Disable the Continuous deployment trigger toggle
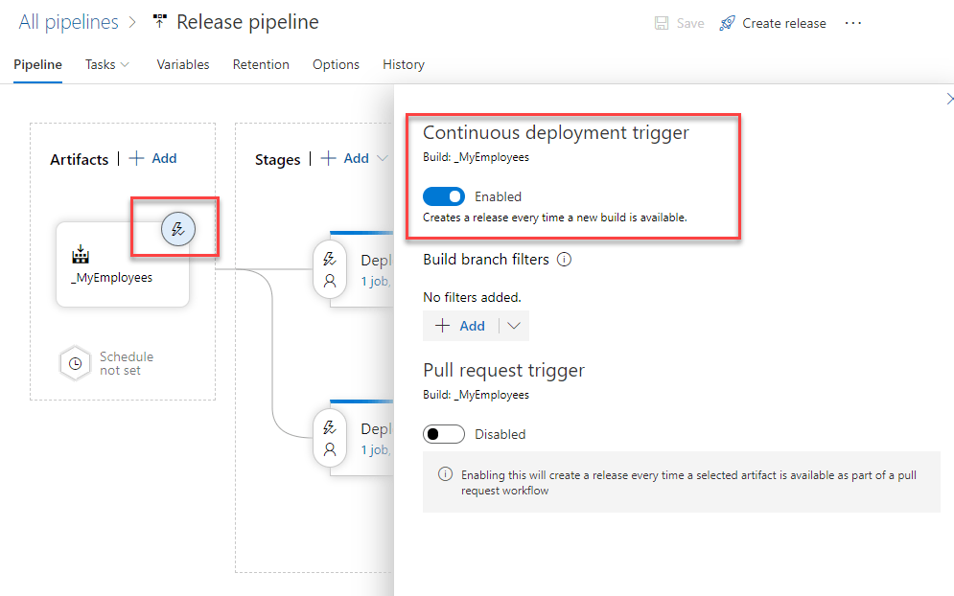 444,196
